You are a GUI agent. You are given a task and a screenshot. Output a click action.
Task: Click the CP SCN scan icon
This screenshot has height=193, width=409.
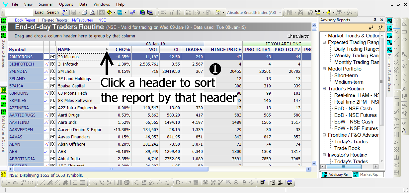[389, 28]
